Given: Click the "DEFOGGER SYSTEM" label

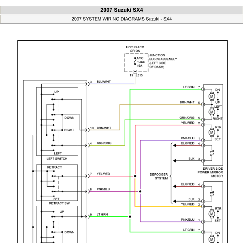Looking at the screenshot, I should coord(159,176).
